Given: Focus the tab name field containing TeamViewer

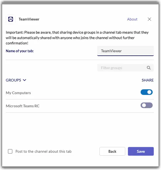Looking at the screenshot, I should point(126,51).
